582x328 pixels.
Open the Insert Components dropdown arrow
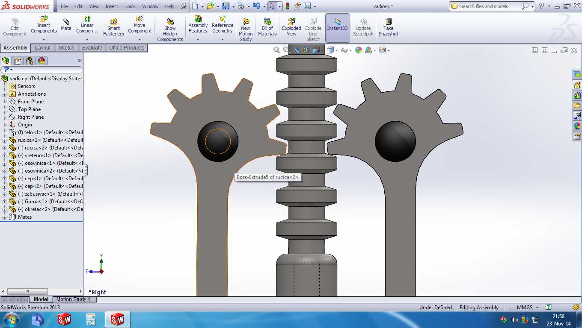coord(44,40)
